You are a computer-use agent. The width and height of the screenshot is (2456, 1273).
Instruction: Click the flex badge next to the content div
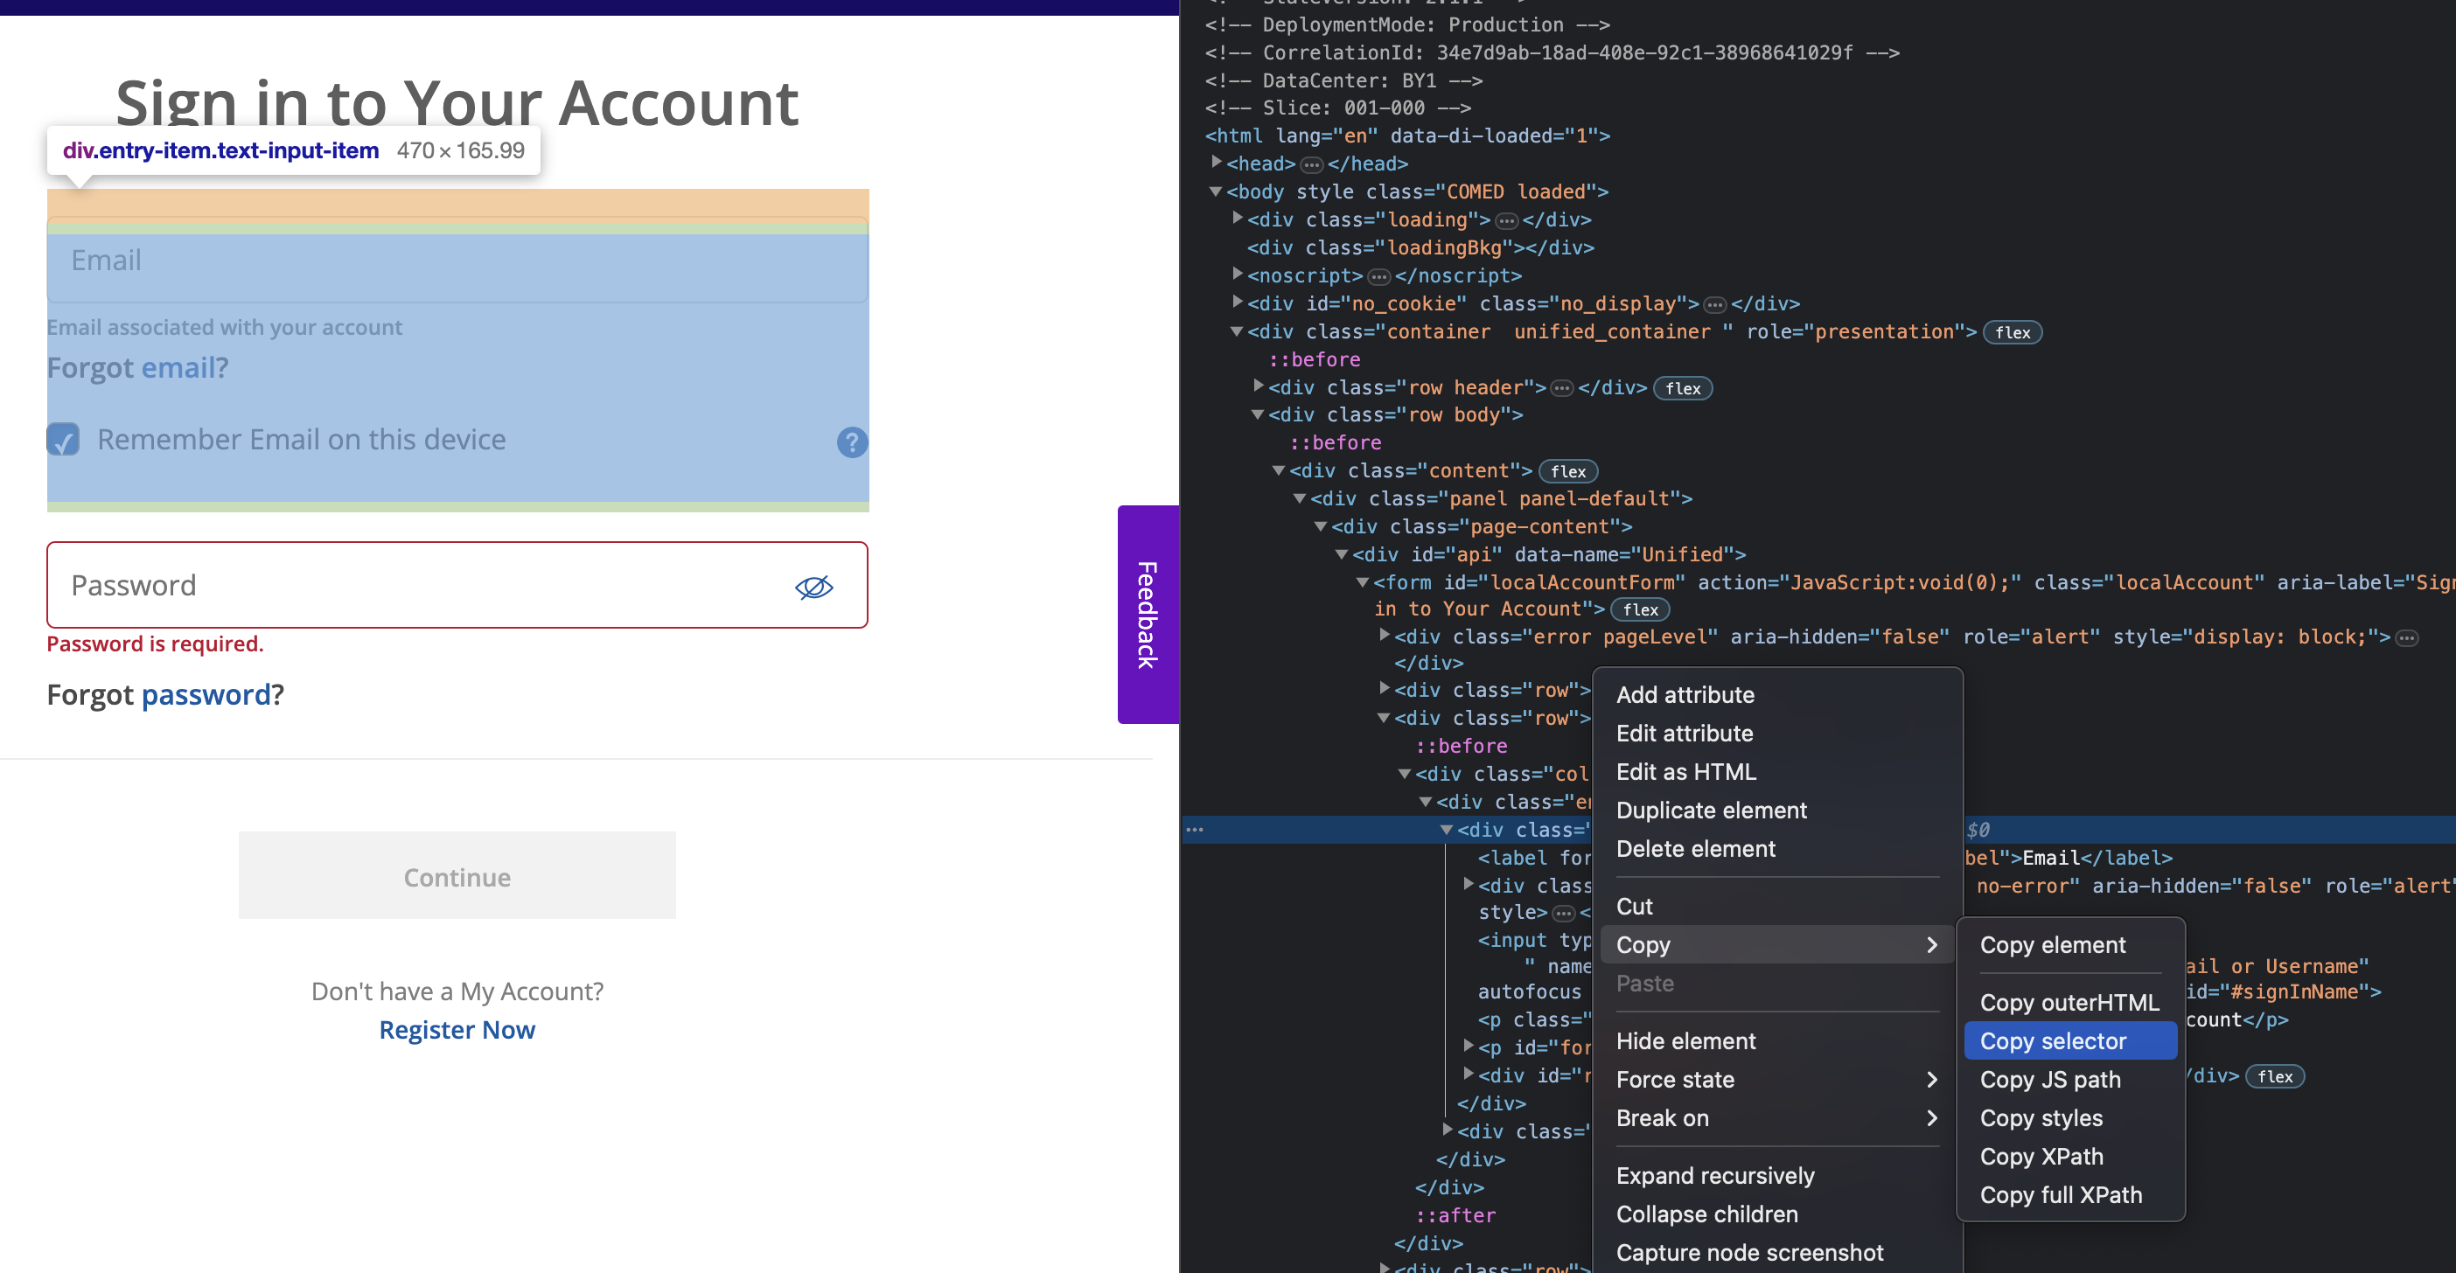[x=1567, y=470]
